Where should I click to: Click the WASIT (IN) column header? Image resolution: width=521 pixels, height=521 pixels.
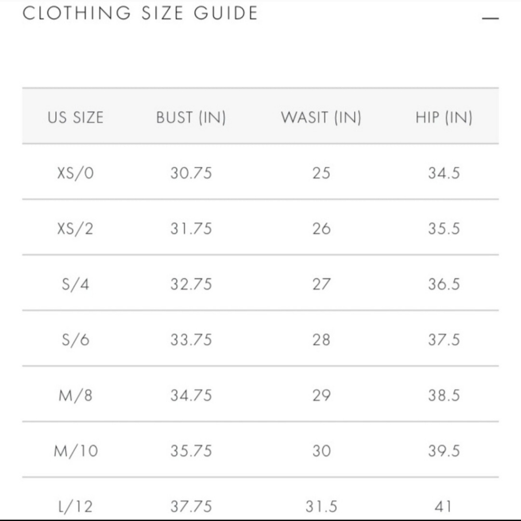click(x=321, y=117)
